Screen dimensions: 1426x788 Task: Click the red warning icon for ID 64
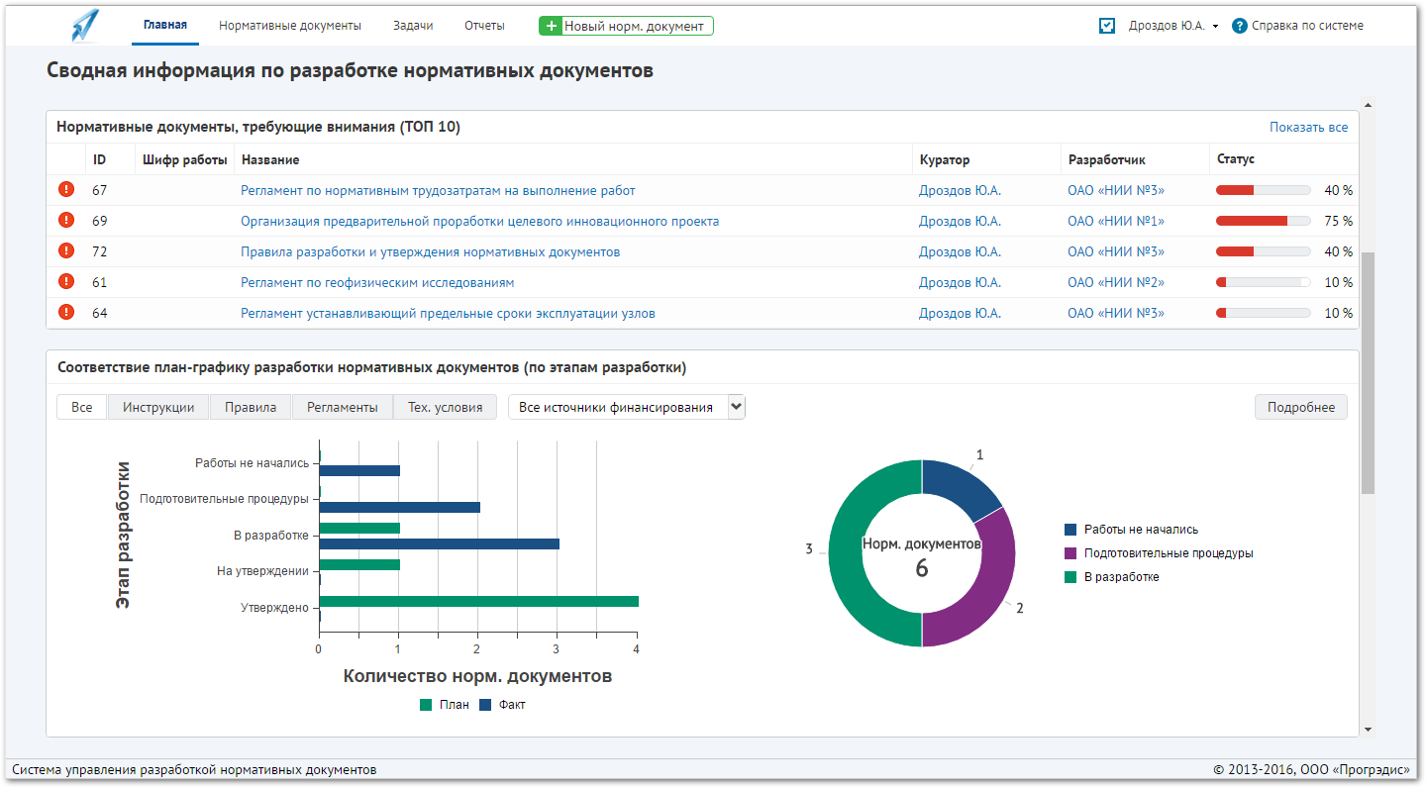pos(66,312)
